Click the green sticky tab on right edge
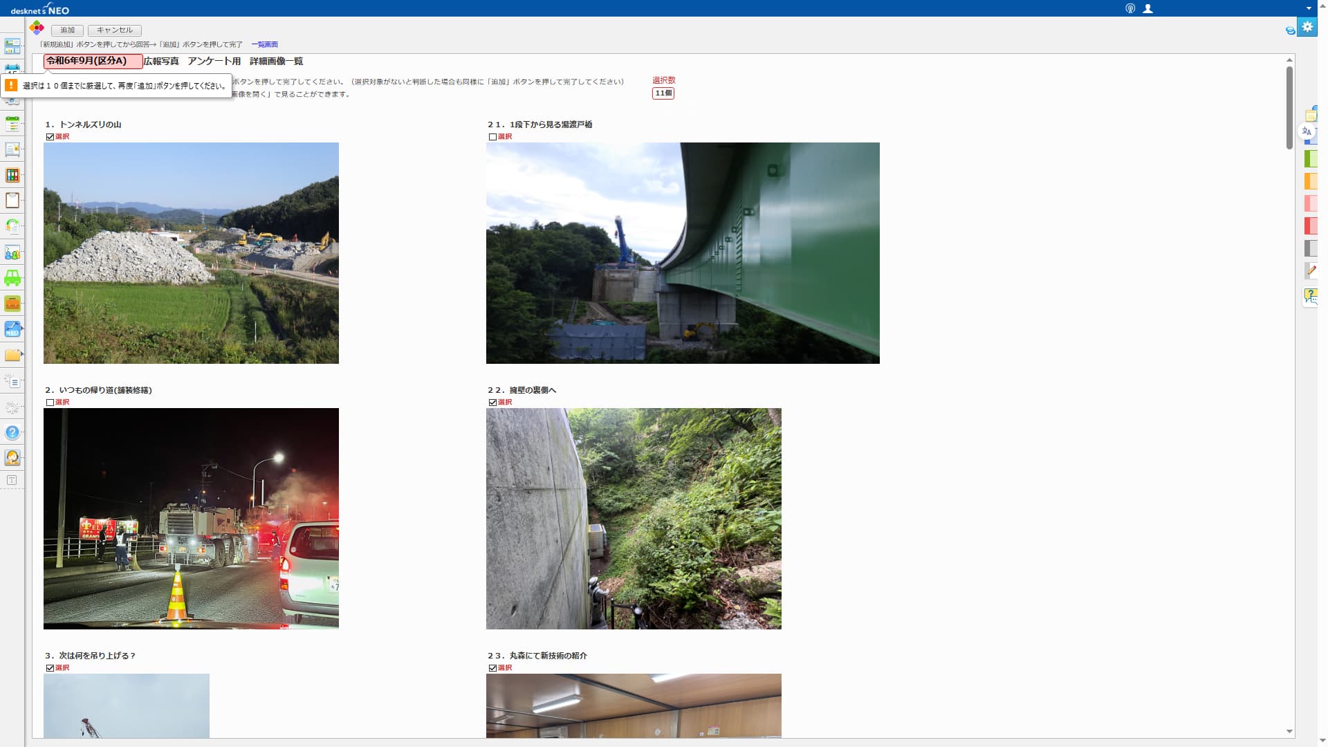The height and width of the screenshot is (747, 1328). 1311,159
